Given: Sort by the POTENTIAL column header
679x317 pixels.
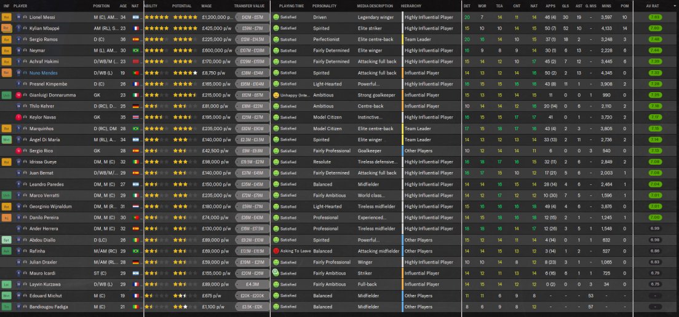Looking at the screenshot, I should click(181, 6).
